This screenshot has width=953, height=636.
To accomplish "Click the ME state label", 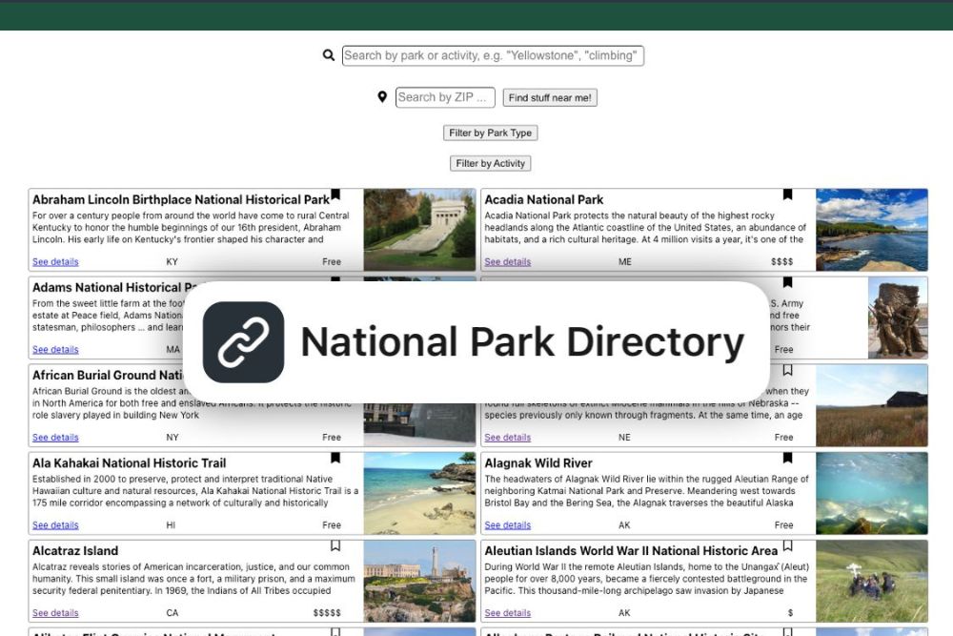I will pos(625,261).
